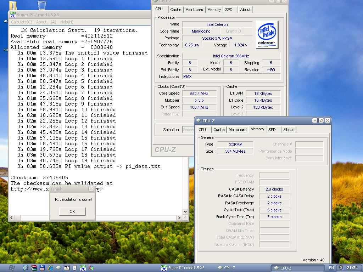Click Super PI horizontal scroll right arrow
363x272 pixels.
179,218
